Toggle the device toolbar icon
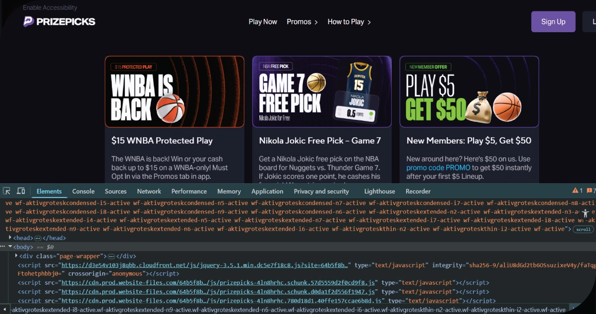Viewport: 596px width, 314px height. click(x=20, y=191)
